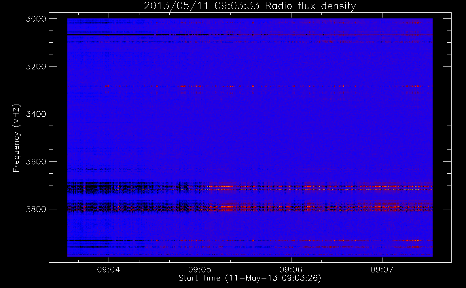Click the 09:04 time tick label

pyautogui.click(x=109, y=270)
